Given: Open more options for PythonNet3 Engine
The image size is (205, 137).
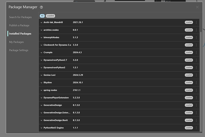Looking at the screenshot, I should [x=196, y=128].
